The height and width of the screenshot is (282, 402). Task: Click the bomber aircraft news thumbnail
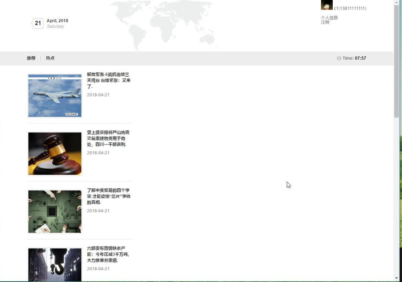click(x=55, y=95)
